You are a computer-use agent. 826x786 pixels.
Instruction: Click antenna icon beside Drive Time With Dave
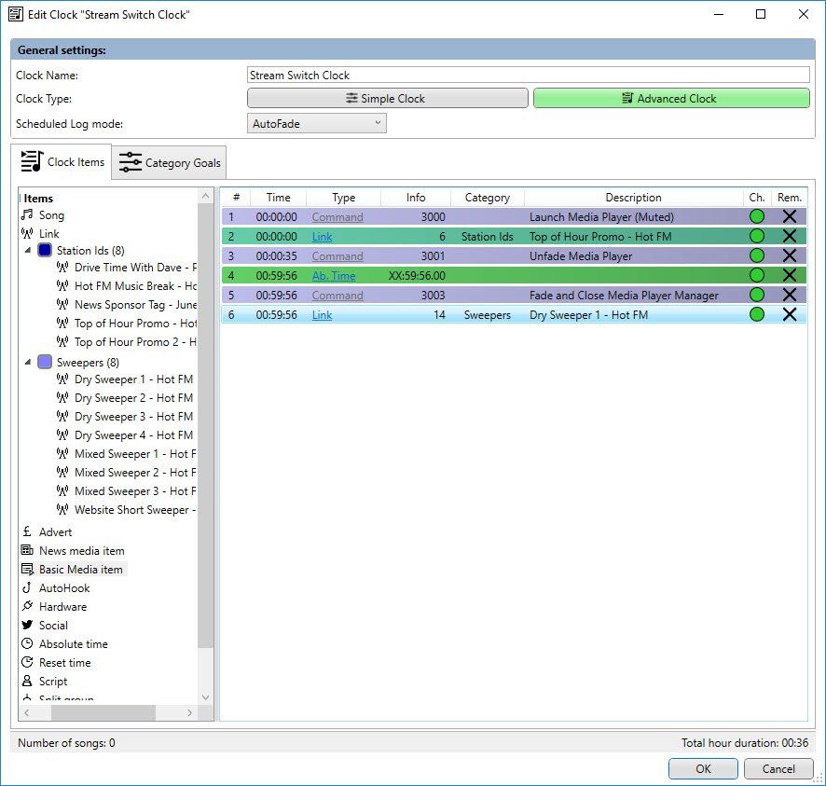[x=62, y=267]
